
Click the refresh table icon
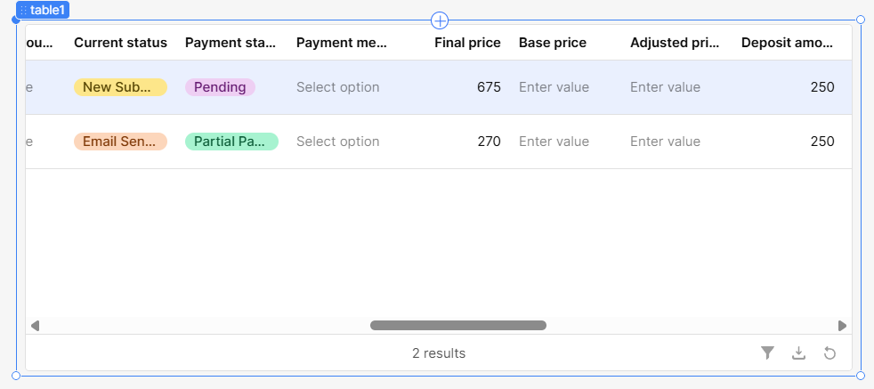pyautogui.click(x=829, y=353)
